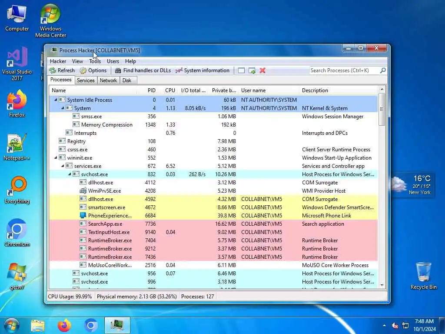Select the Registry process row
This screenshot has width=445, height=334.
[x=213, y=141]
